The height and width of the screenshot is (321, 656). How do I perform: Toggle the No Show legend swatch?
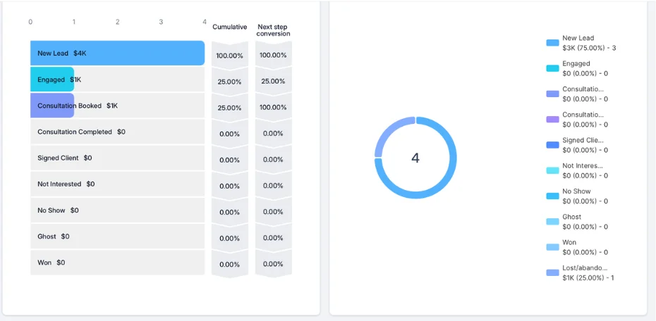553,196
